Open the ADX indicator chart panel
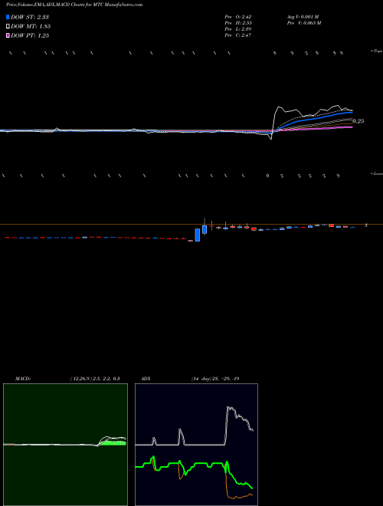Screen dimensions: 383x506 (196, 445)
